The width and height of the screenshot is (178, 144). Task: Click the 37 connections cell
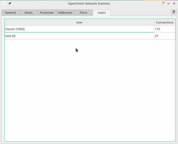click(x=165, y=36)
